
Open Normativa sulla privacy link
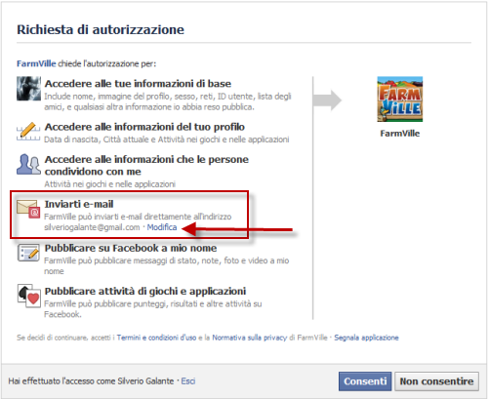point(250,338)
